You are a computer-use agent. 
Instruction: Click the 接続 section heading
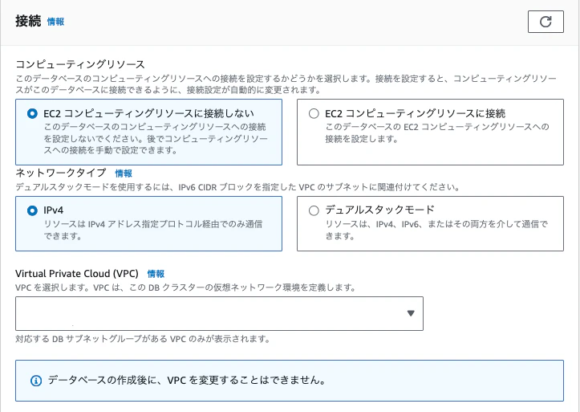28,22
